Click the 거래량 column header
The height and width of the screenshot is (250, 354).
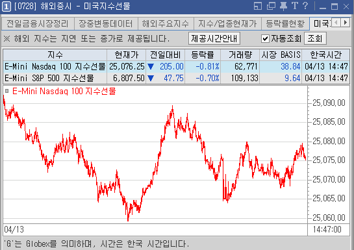point(240,55)
